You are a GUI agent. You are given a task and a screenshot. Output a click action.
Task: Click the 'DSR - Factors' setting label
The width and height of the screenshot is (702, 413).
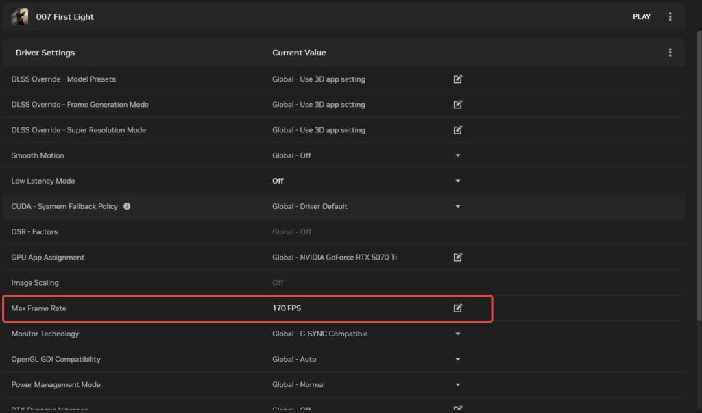tap(34, 231)
